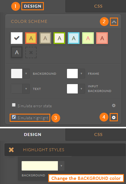Open the Frame color dropdown arrow

(x=81, y=74)
